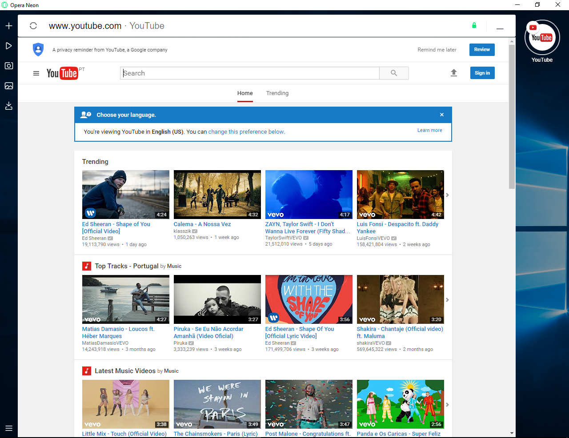This screenshot has height=438, width=569.
Task: Open Chainsmokers Paris thumbnail
Action: [217, 404]
